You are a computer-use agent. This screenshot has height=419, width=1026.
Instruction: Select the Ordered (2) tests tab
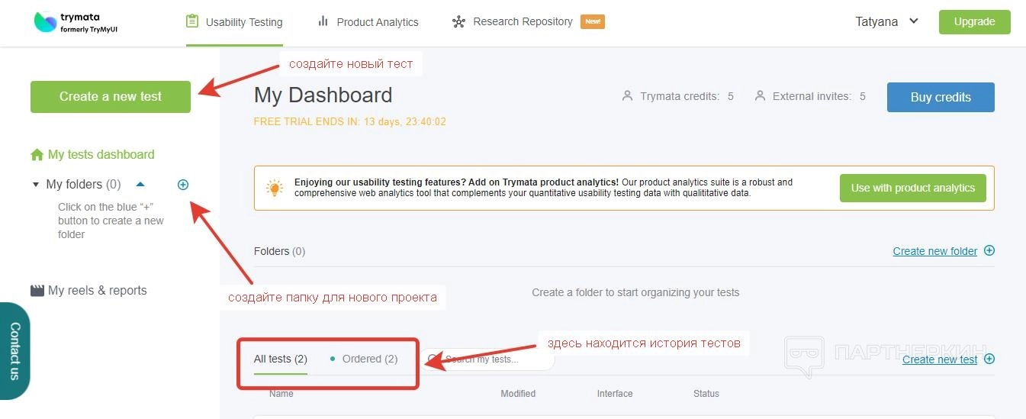pyautogui.click(x=369, y=359)
